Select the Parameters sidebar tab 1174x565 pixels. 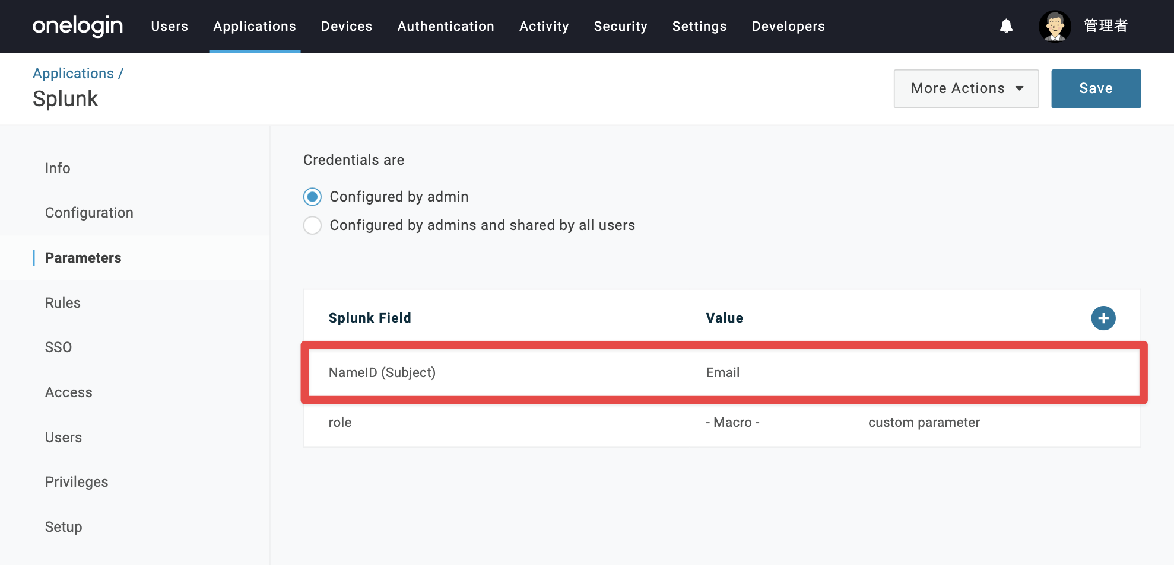pyautogui.click(x=83, y=258)
